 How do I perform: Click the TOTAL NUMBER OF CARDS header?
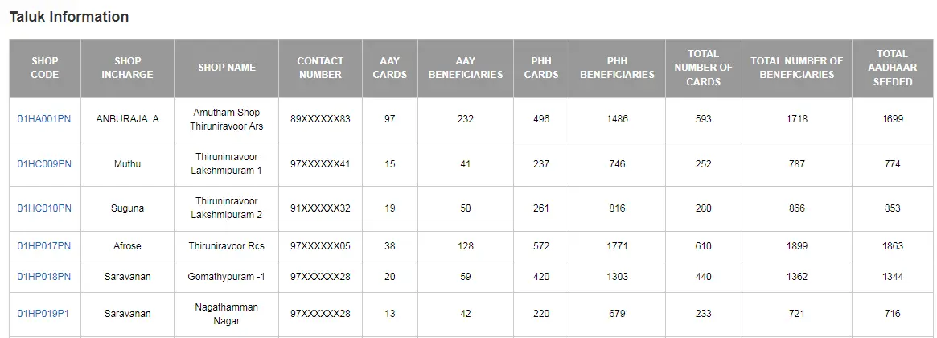point(703,68)
